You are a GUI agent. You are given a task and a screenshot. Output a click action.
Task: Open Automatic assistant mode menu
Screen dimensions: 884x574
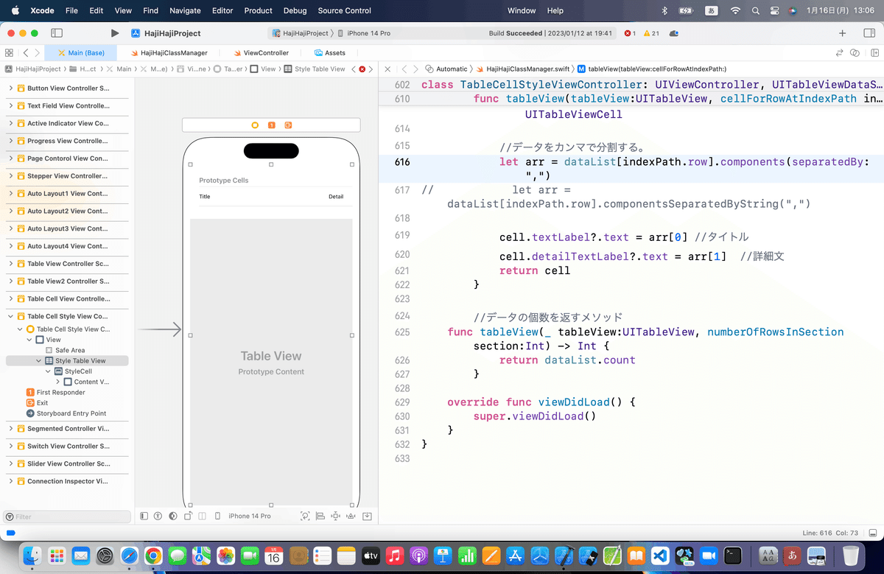pos(446,69)
